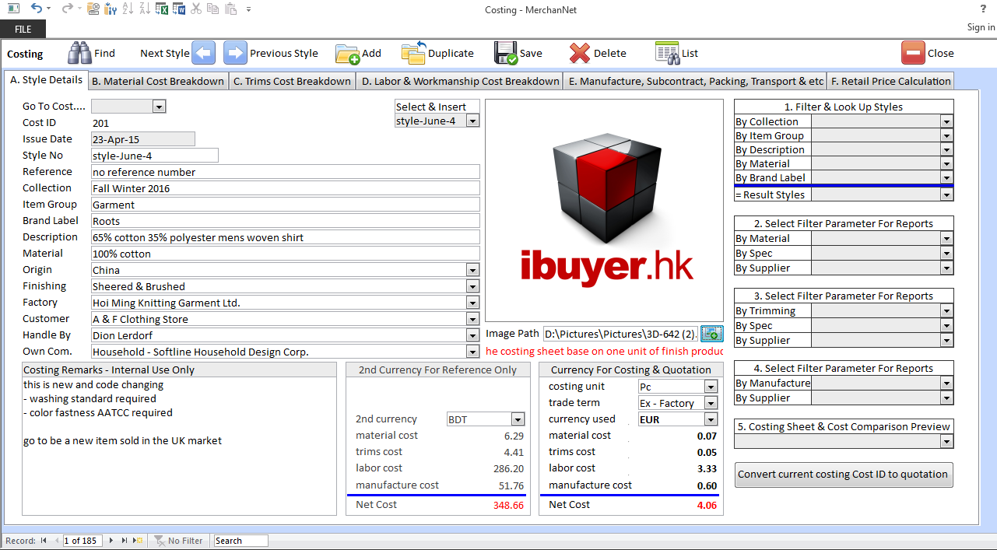The image size is (997, 550).
Task: Open the Costing Sheet & Cost Comparison Preview dropdown
Action: click(x=946, y=442)
